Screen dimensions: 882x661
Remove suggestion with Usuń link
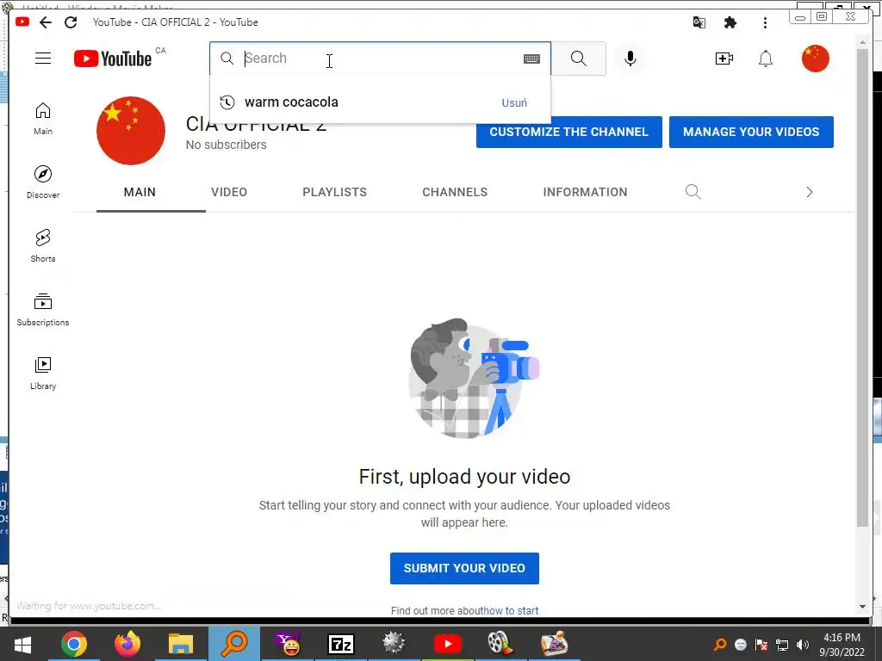[x=514, y=103]
